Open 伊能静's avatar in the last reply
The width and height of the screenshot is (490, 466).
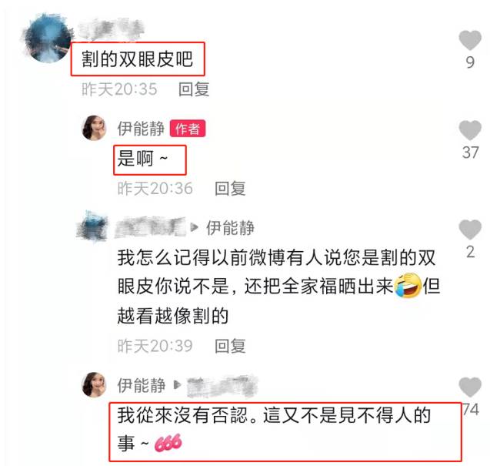point(94,384)
